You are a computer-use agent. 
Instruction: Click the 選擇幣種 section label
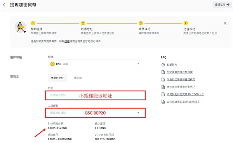click(16, 58)
